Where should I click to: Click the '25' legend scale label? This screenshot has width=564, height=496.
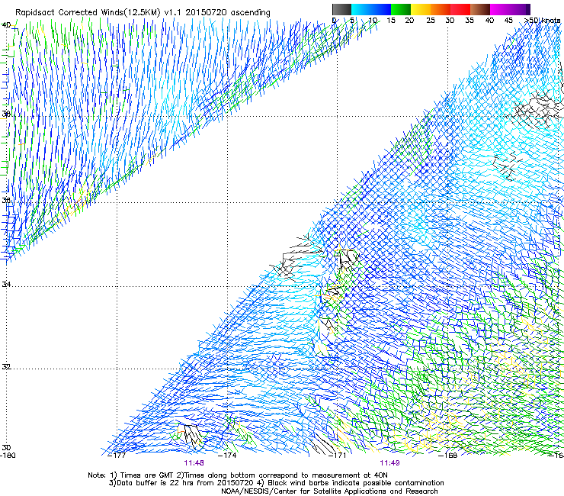[431, 21]
